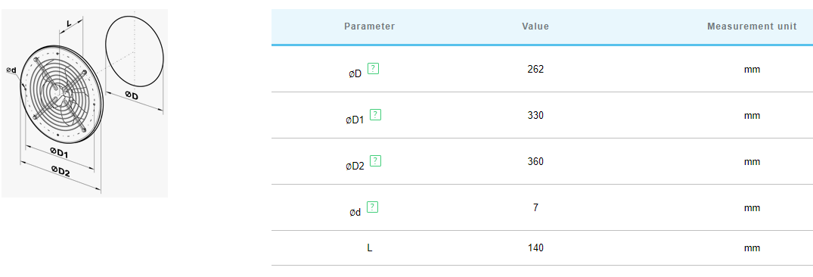The height and width of the screenshot is (277, 813).
Task: Click the øD parameter label
Action: pyautogui.click(x=355, y=74)
